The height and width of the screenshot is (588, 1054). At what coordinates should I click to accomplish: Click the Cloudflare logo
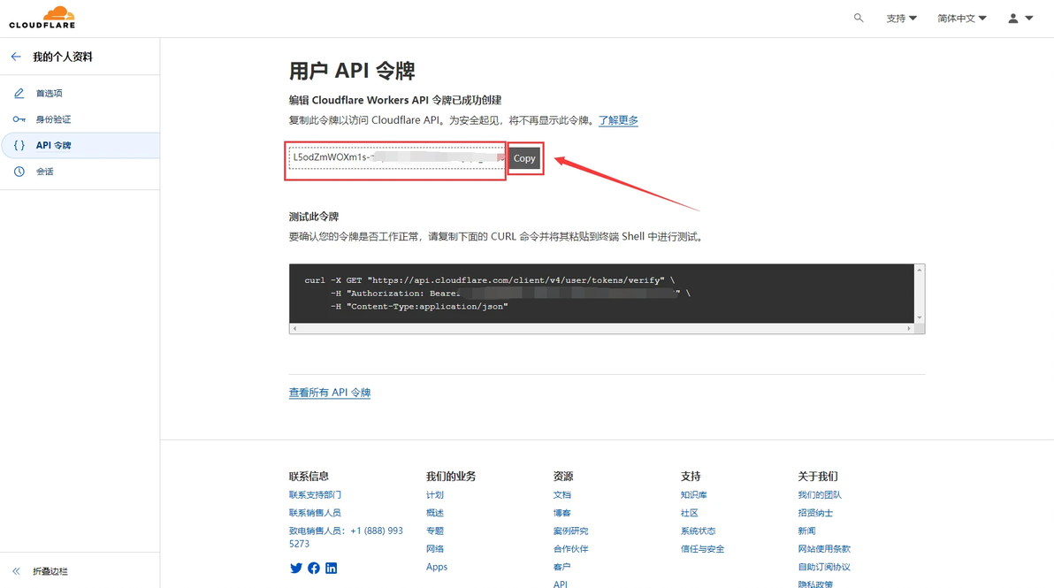tap(42, 18)
